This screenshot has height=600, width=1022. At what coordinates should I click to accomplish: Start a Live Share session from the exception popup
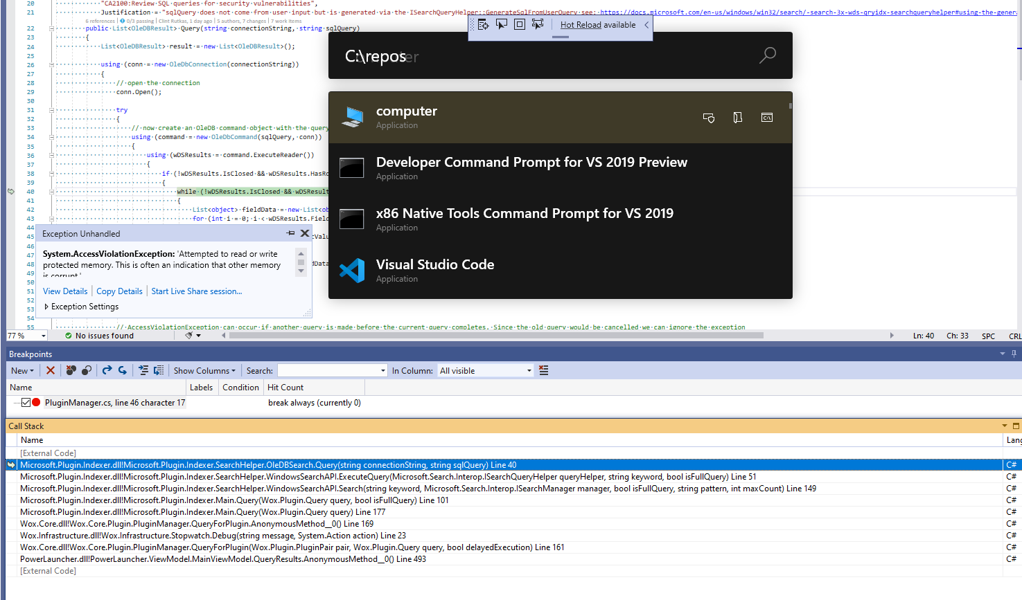coord(196,291)
